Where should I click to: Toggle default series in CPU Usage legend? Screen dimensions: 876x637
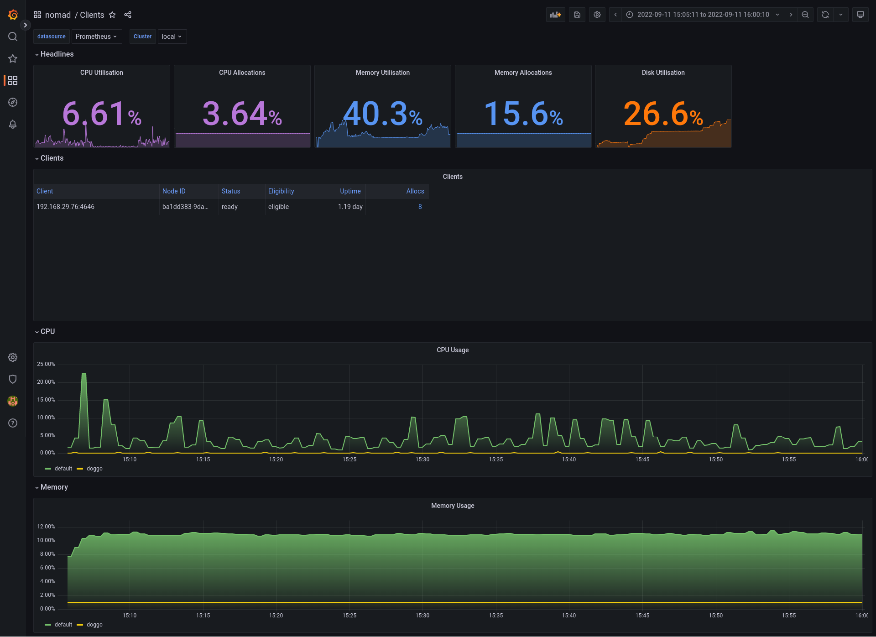pyautogui.click(x=63, y=469)
